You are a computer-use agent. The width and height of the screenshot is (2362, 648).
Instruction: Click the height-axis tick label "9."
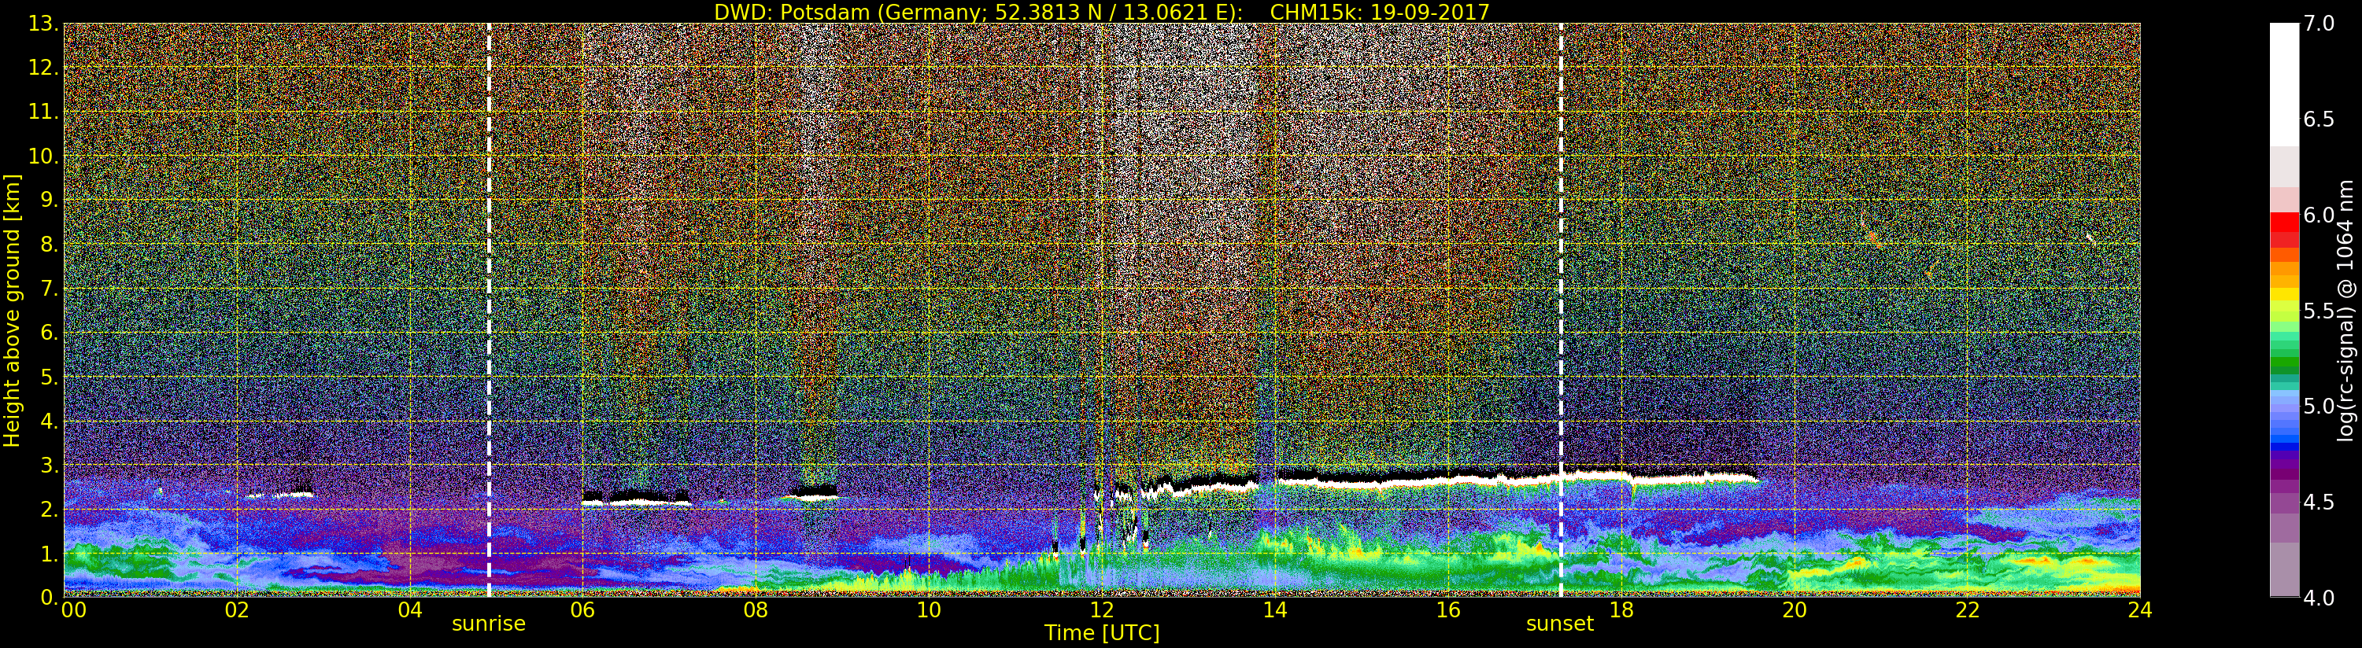point(49,200)
